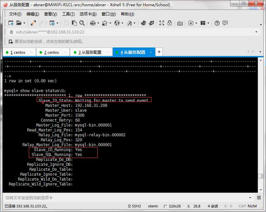Click the tab layout arrangement icon

click(x=203, y=23)
